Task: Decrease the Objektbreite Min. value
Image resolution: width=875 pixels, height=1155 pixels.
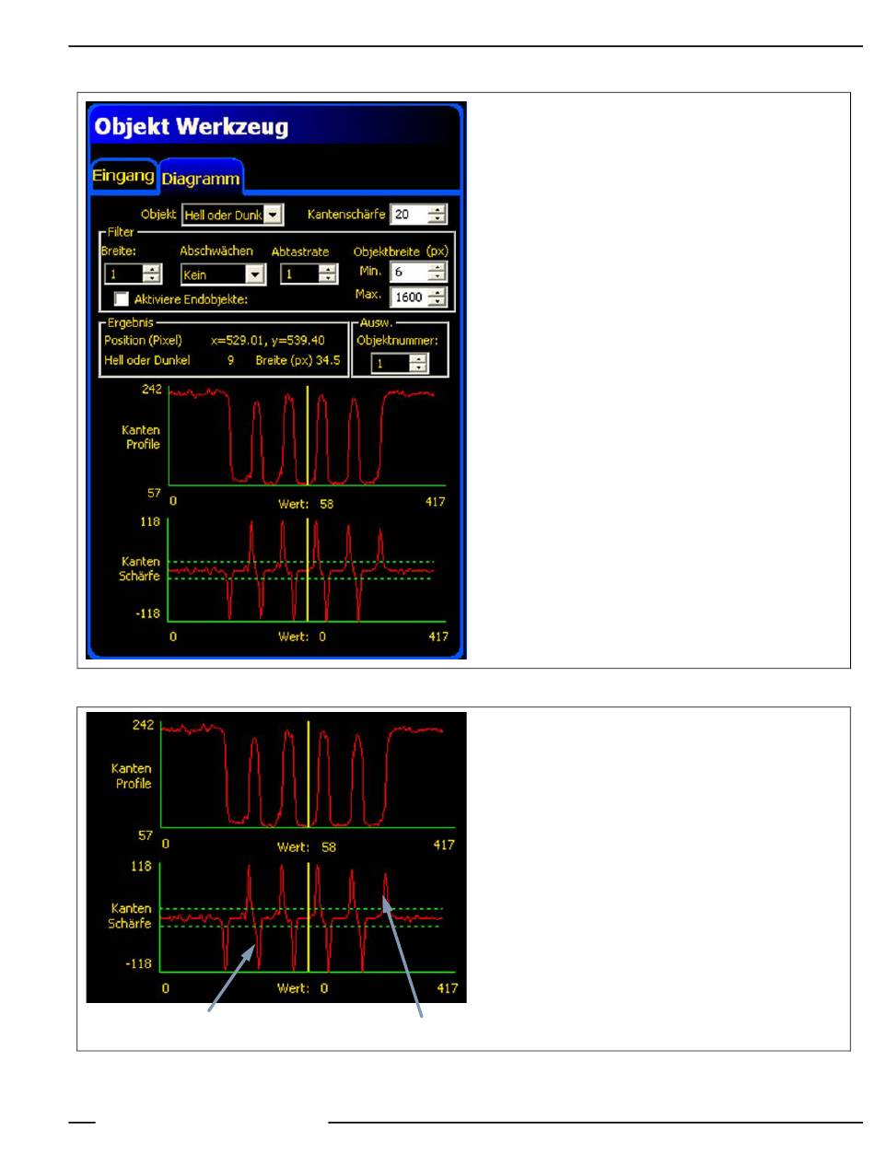Action: click(437, 276)
